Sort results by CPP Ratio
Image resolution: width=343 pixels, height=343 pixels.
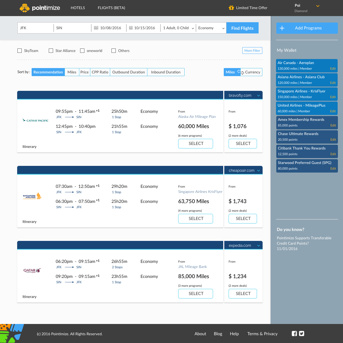100,72
